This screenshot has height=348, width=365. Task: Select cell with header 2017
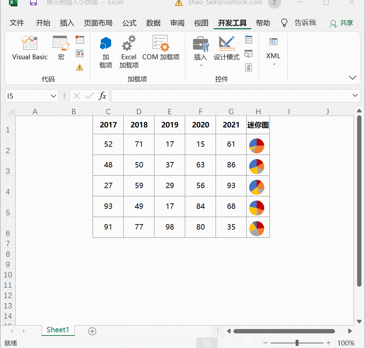[x=108, y=125]
